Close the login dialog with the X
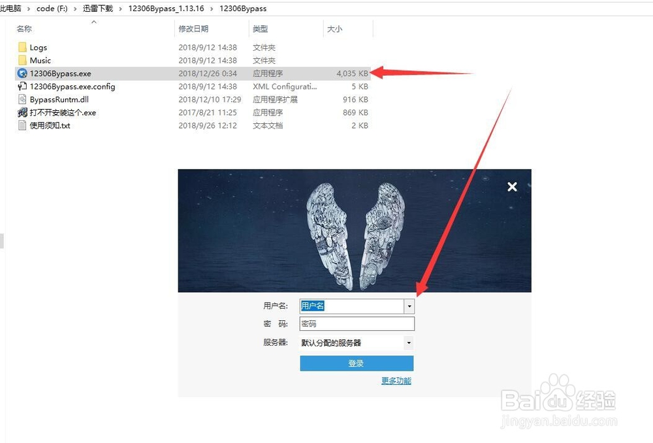 [512, 187]
